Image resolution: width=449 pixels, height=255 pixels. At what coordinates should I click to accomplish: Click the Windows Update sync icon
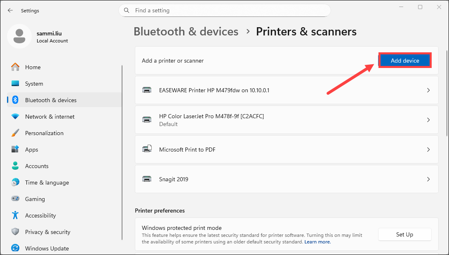pos(15,248)
